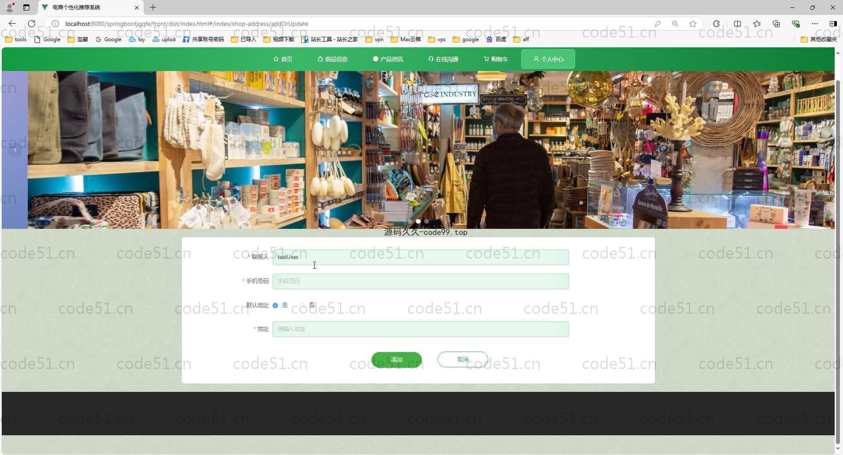Go back with the browser back arrow
Screen dimensions: 843x455
pos(12,24)
